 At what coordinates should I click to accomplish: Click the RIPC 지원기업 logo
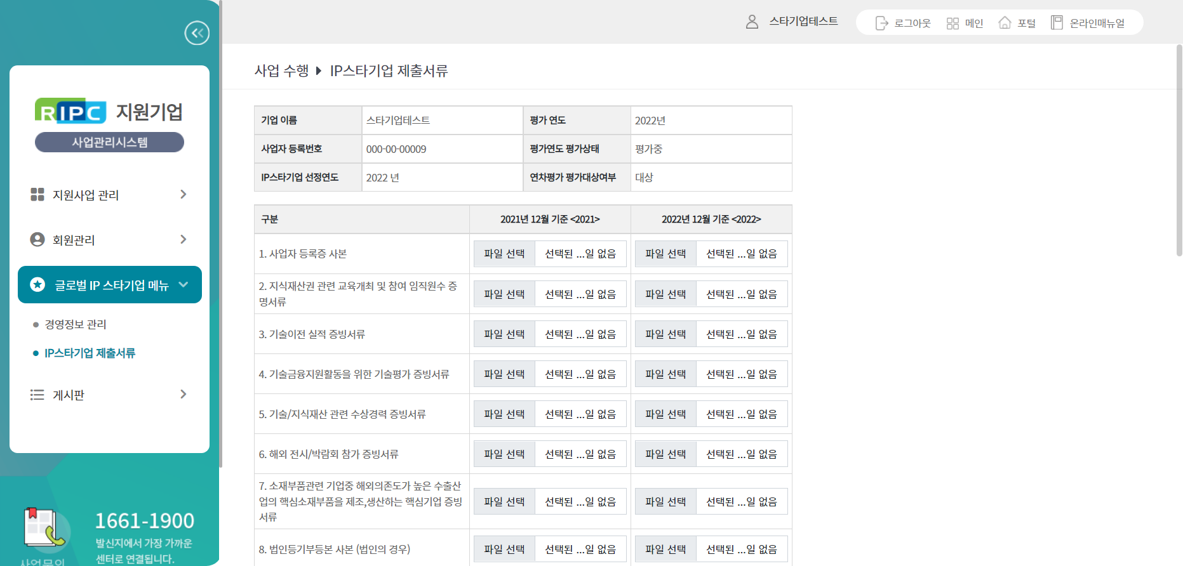[x=109, y=112]
